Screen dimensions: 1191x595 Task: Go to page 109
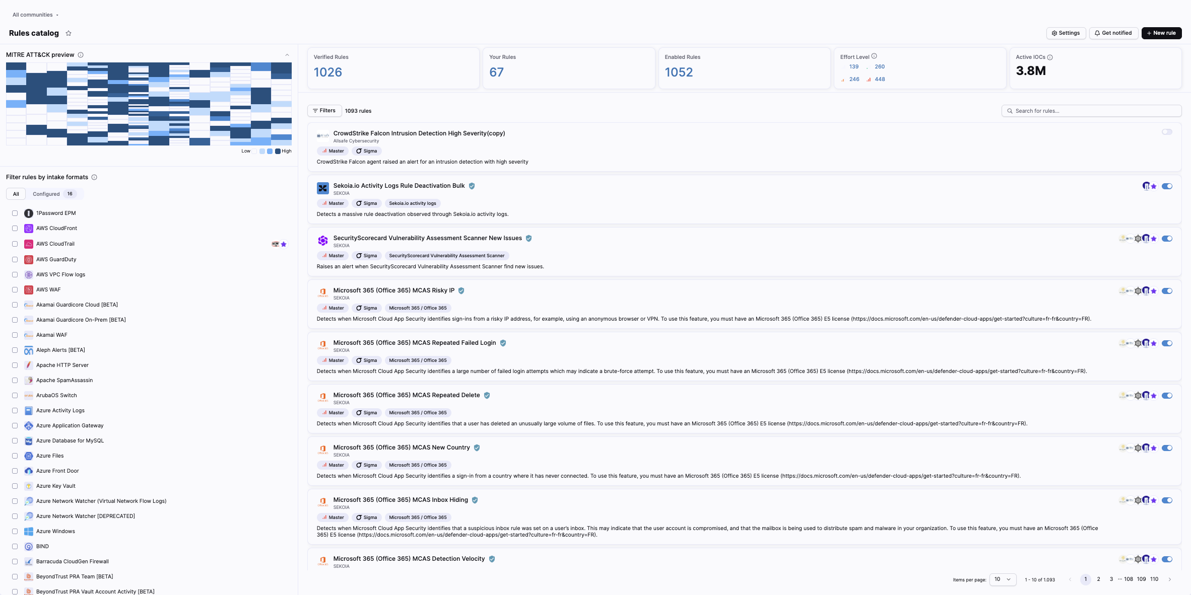(1142, 579)
